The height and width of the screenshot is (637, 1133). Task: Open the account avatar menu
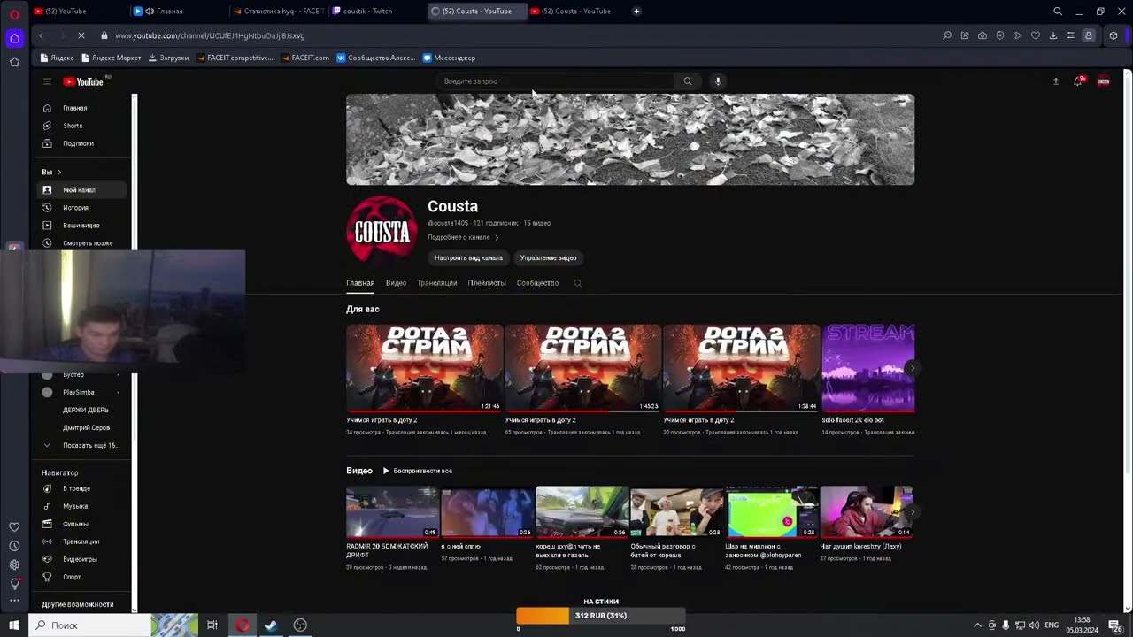click(x=1104, y=81)
